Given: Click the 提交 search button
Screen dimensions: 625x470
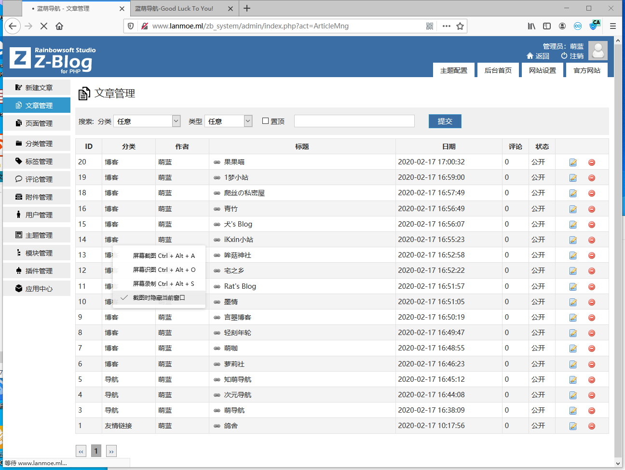Looking at the screenshot, I should pyautogui.click(x=445, y=121).
